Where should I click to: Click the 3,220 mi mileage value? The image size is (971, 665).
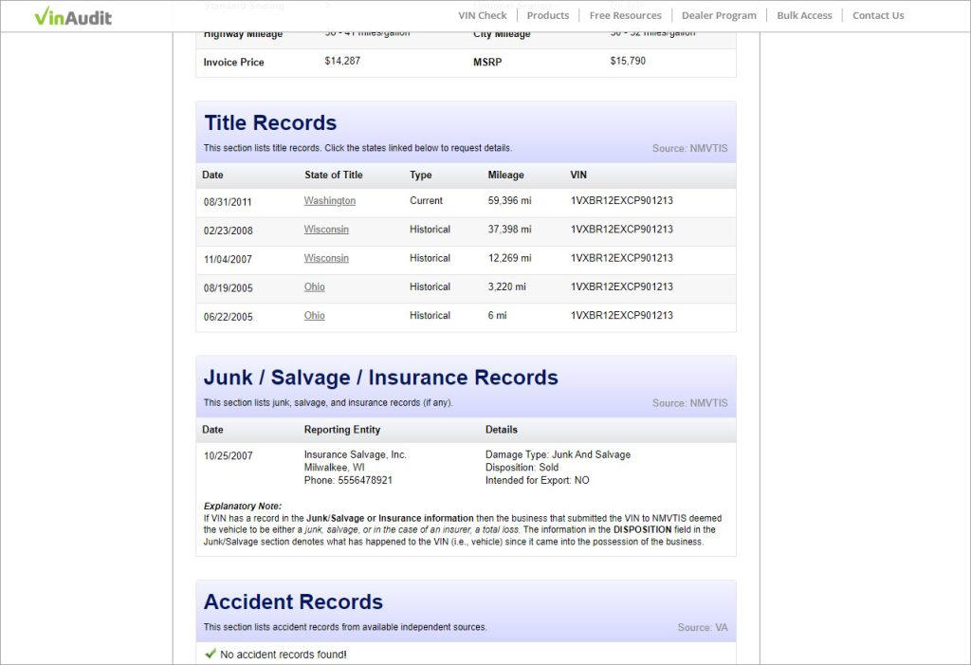click(x=506, y=286)
